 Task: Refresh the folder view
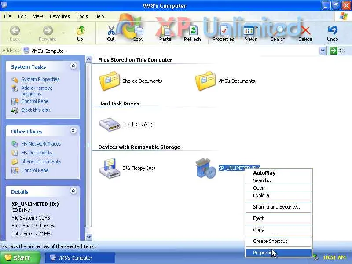click(x=192, y=33)
